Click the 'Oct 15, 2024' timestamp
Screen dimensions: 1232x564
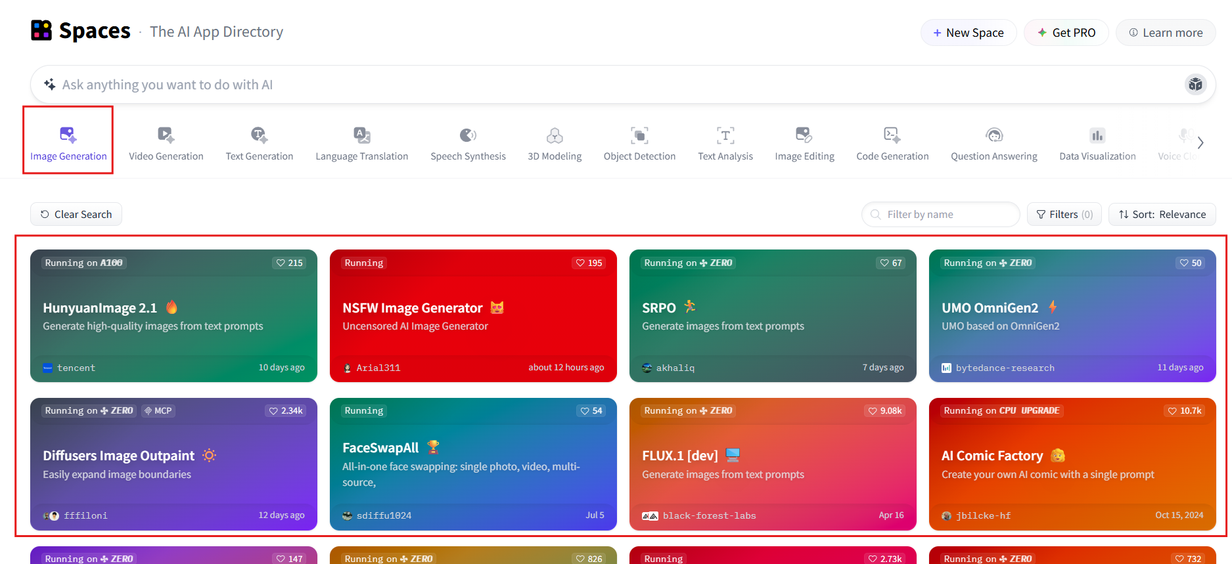pos(1179,515)
